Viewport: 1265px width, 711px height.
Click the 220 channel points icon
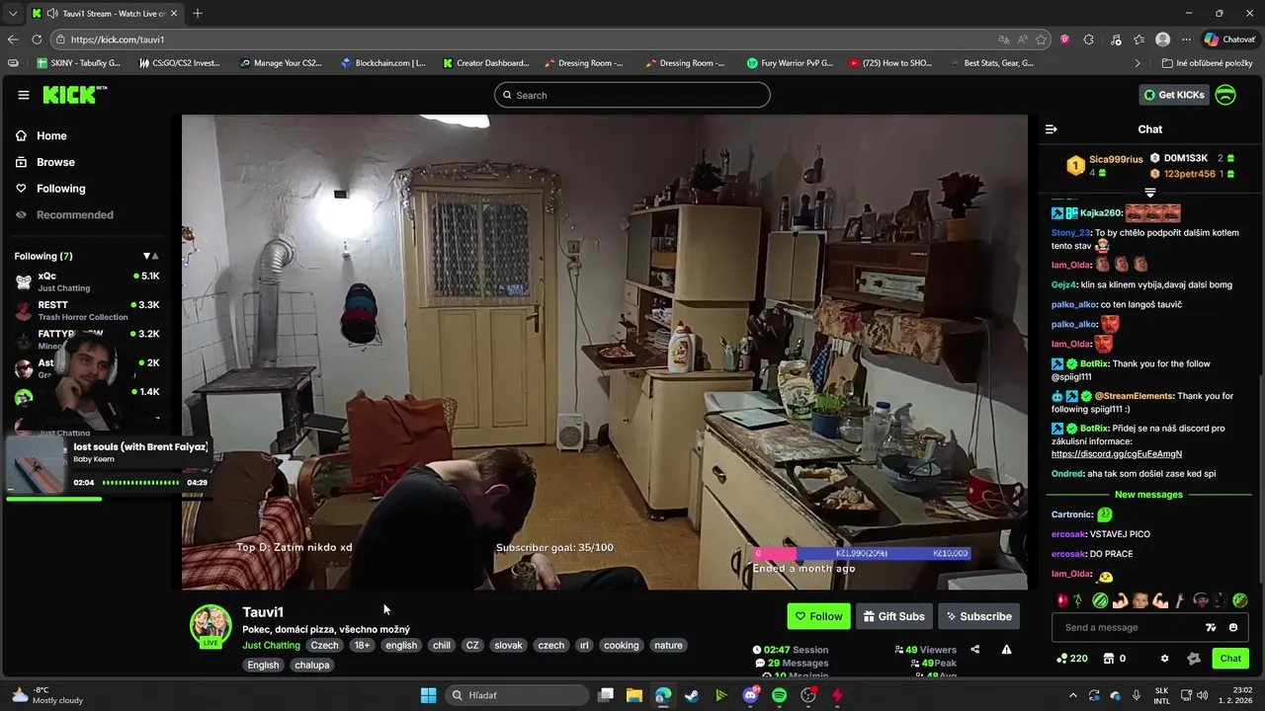(1072, 659)
